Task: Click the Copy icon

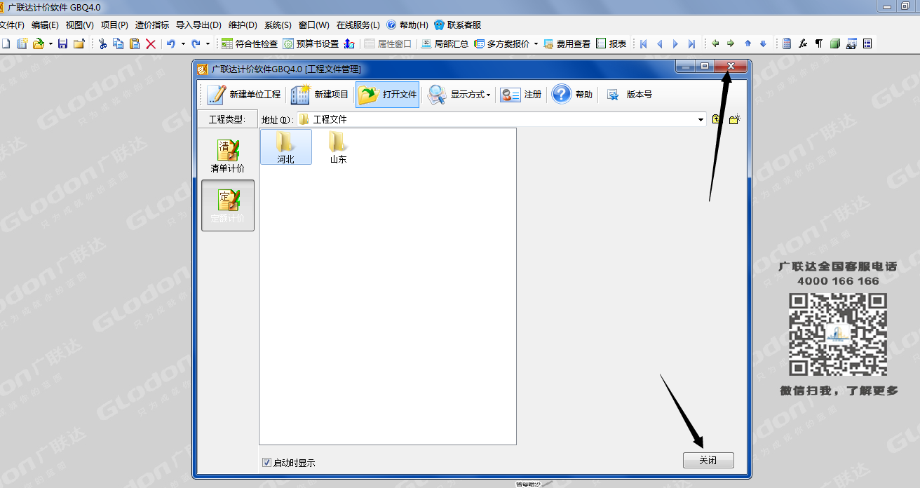Action: (119, 43)
